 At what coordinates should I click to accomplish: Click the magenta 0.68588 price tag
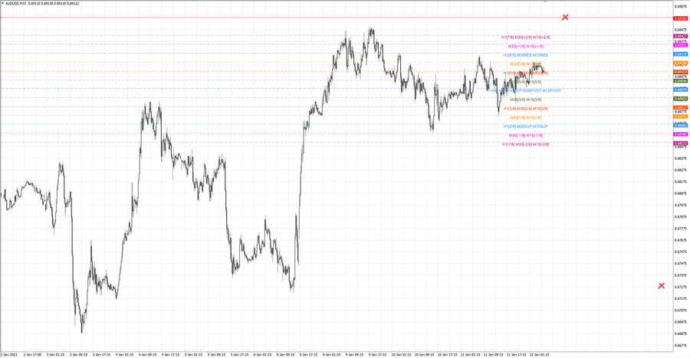(x=681, y=135)
